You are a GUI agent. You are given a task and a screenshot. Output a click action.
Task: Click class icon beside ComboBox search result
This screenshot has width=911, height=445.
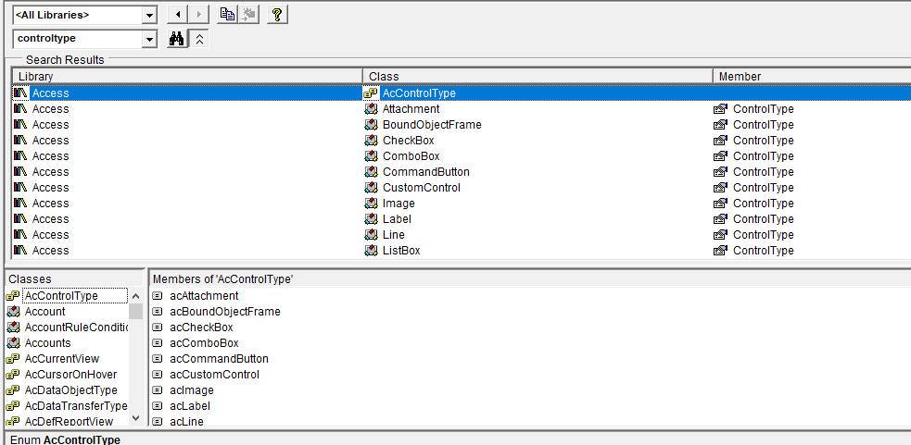point(372,156)
